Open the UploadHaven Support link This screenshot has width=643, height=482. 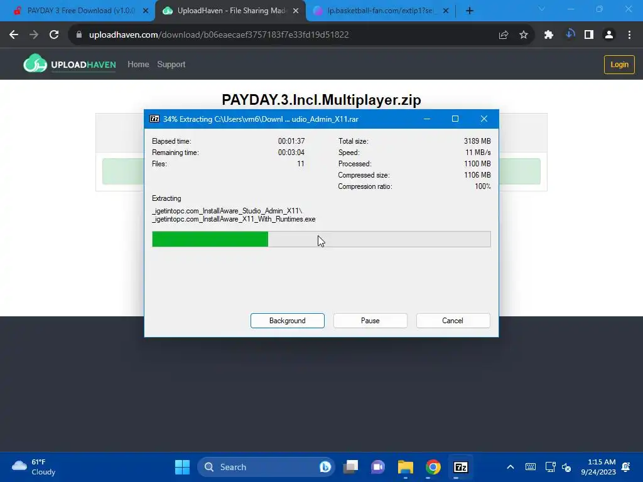(x=171, y=65)
